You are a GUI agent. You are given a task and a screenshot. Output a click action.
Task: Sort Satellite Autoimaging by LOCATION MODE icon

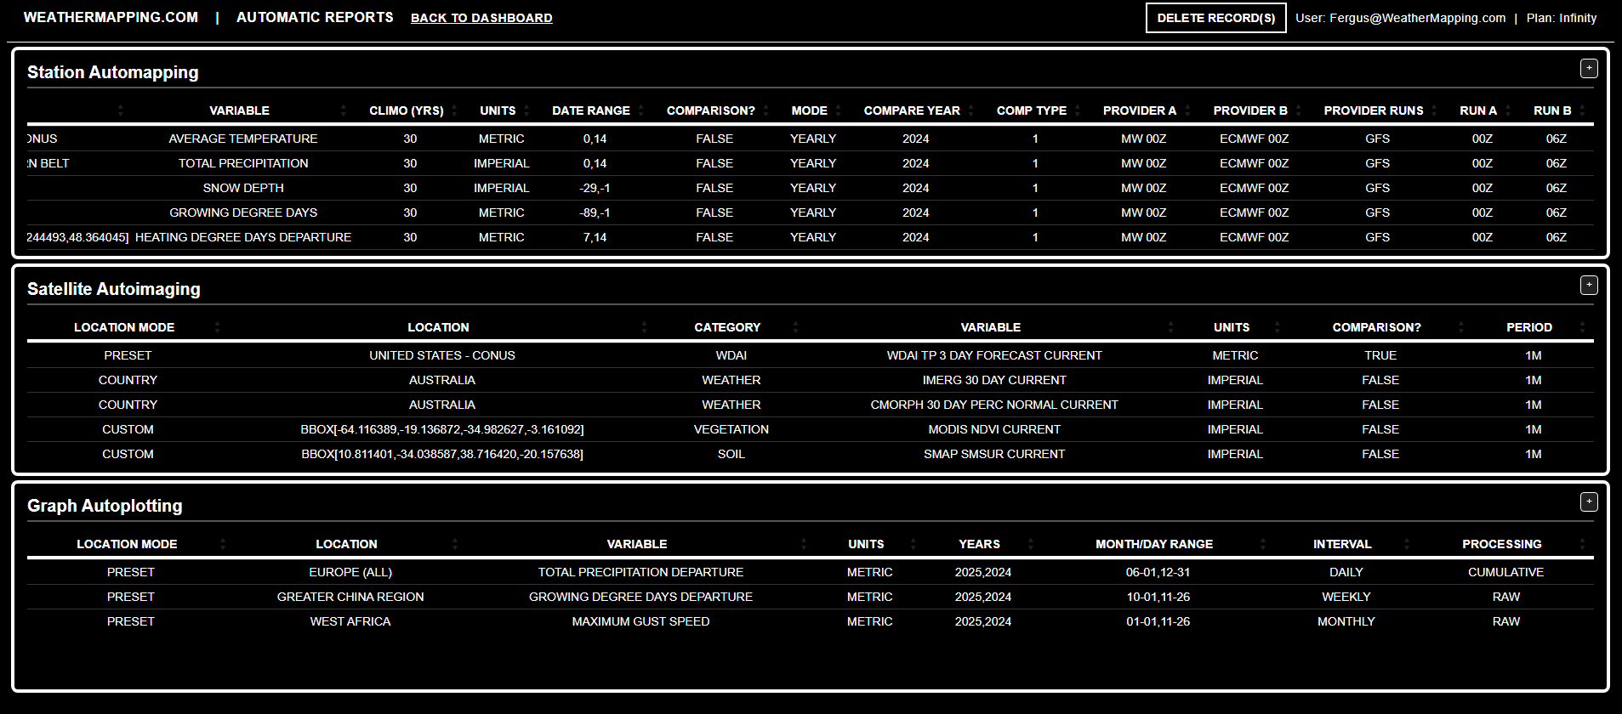[x=217, y=327]
